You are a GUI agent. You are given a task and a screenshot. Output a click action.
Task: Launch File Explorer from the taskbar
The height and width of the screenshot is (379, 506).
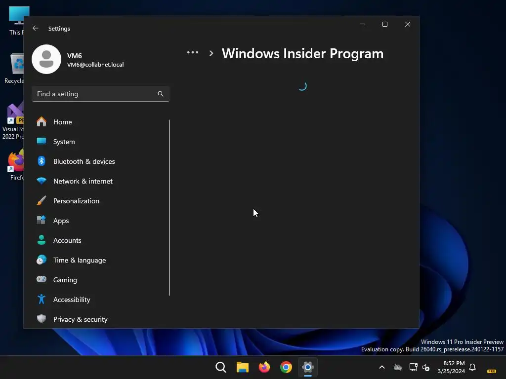(x=242, y=367)
